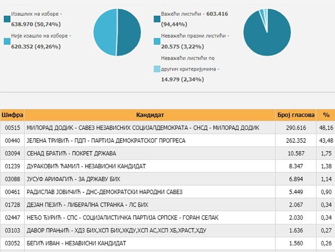Sort by the Број гласова column header

295,115
